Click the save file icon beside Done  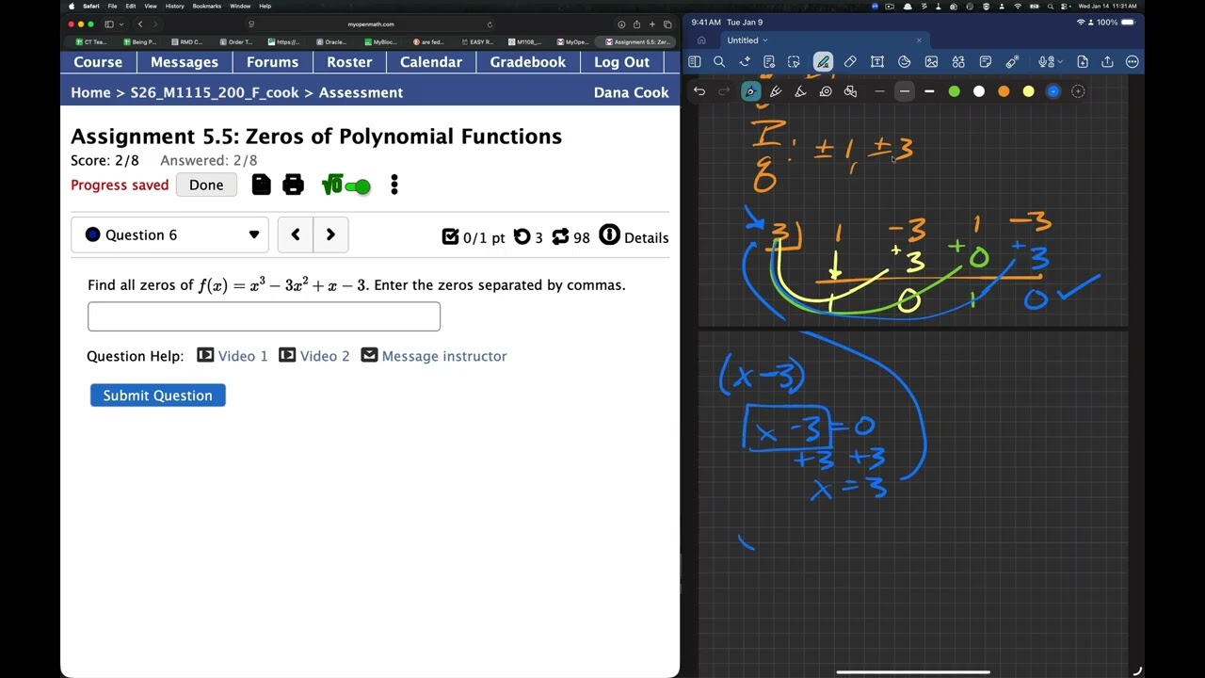pyautogui.click(x=261, y=185)
